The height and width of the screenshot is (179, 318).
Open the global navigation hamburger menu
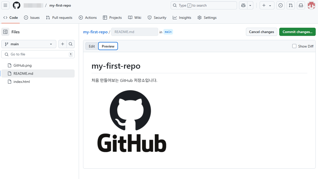[x=5, y=5]
